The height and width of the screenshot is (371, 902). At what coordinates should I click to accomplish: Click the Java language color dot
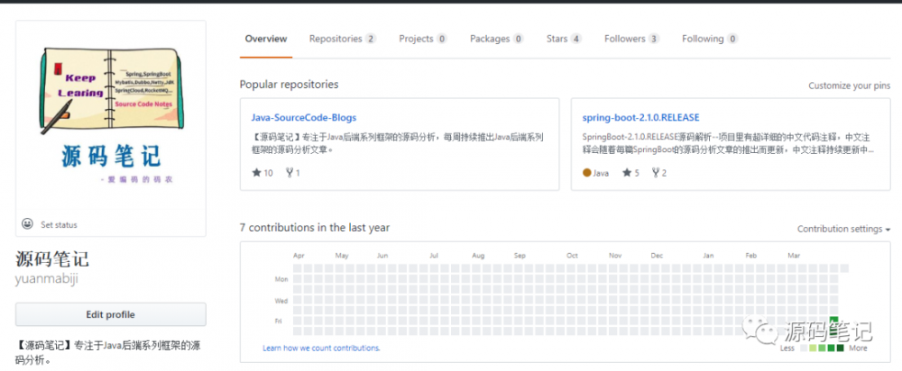pyautogui.click(x=587, y=173)
